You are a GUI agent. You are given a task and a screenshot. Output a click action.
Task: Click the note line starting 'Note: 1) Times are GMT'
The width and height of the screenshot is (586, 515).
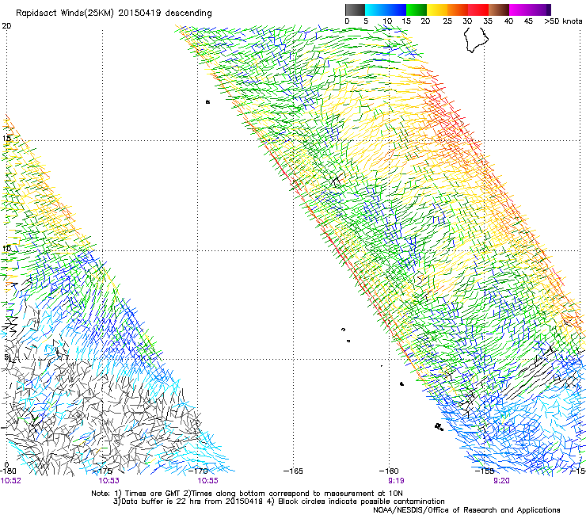click(x=247, y=494)
